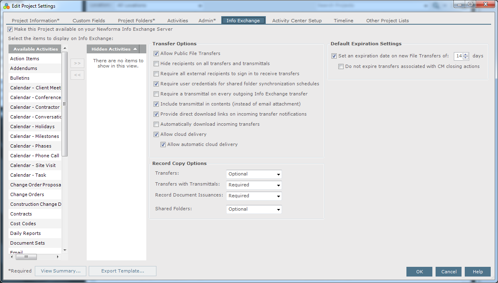498x283 pixels.
Task: Click the horizontal scrollbar left arrow
Action: [11, 257]
